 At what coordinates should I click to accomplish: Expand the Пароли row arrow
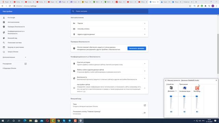[145, 23]
